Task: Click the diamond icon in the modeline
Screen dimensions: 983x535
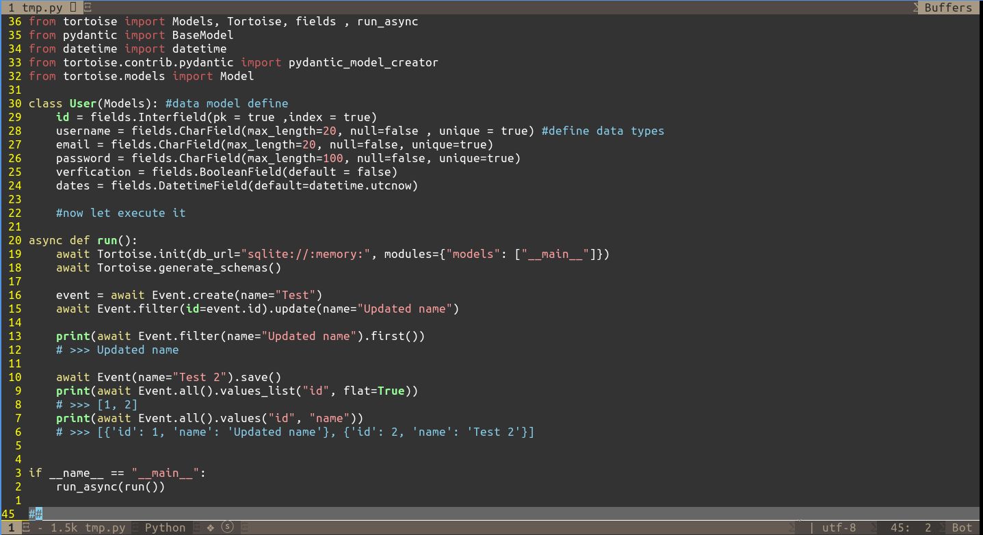Action: tap(211, 527)
